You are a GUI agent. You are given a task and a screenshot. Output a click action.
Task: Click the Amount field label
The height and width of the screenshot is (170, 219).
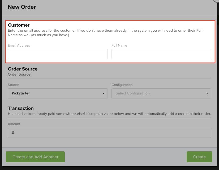14,124
